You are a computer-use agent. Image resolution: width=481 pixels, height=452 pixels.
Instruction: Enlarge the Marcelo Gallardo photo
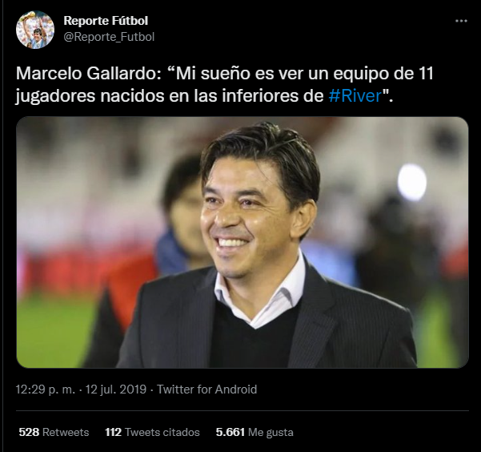click(x=243, y=242)
